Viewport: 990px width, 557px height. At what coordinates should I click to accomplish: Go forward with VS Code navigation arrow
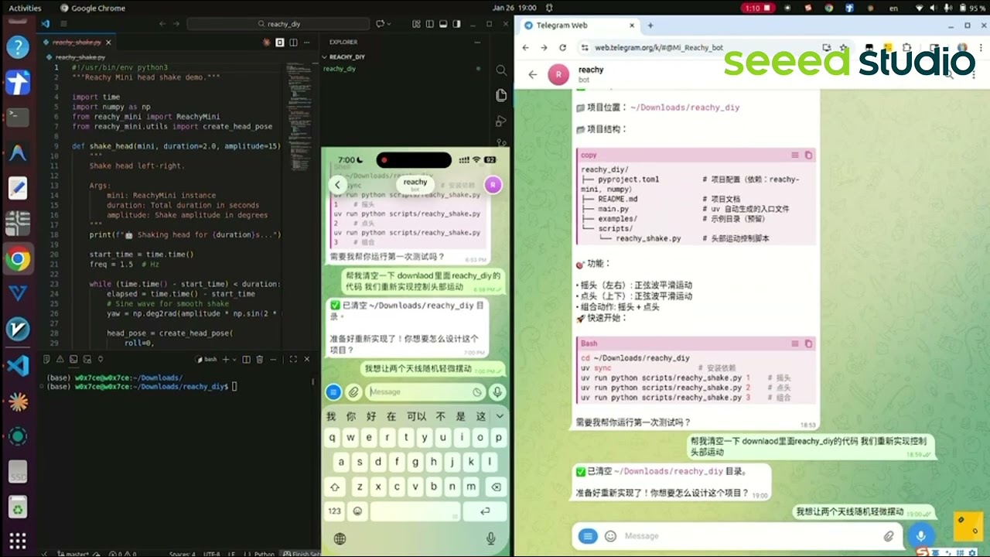point(176,24)
